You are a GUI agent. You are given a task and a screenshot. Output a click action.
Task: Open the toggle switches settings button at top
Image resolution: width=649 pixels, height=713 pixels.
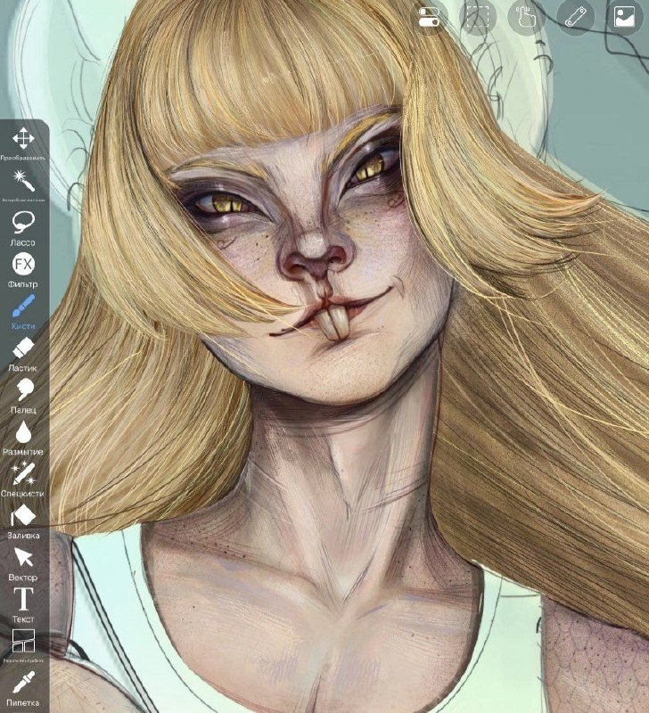429,17
